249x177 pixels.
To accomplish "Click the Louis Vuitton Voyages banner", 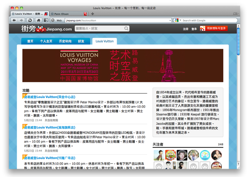I will coord(123,66).
